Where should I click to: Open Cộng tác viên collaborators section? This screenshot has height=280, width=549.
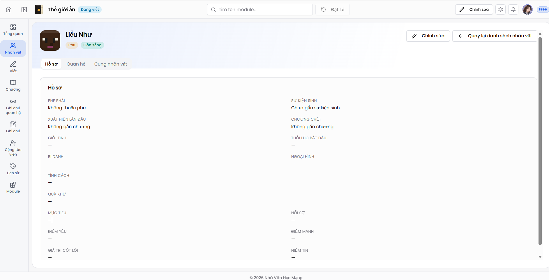point(13,148)
